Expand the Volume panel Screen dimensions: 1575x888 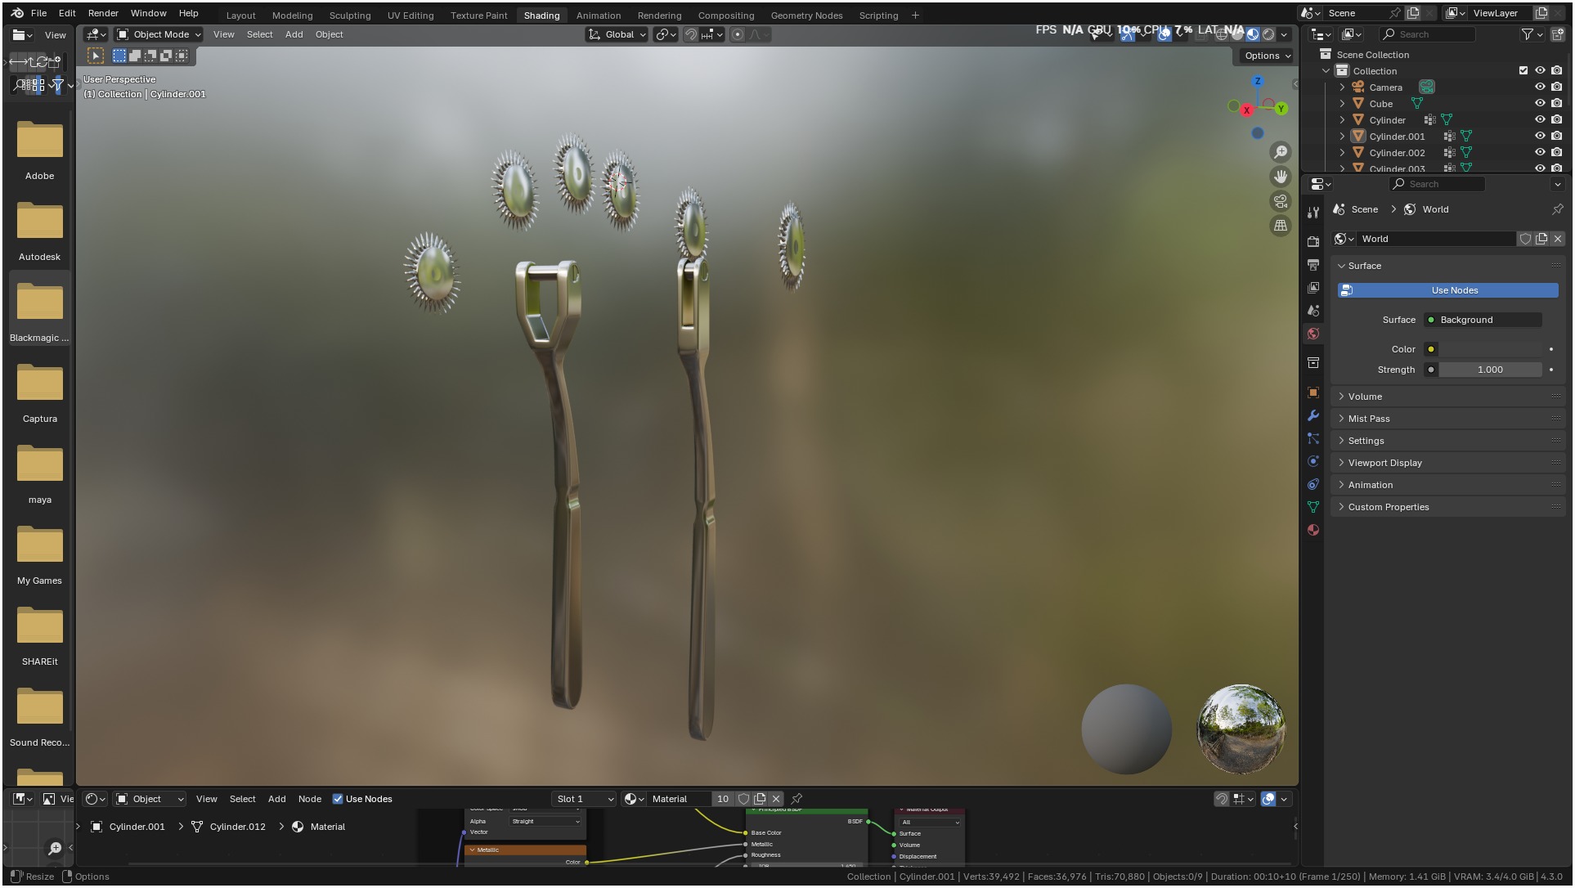click(x=1365, y=397)
